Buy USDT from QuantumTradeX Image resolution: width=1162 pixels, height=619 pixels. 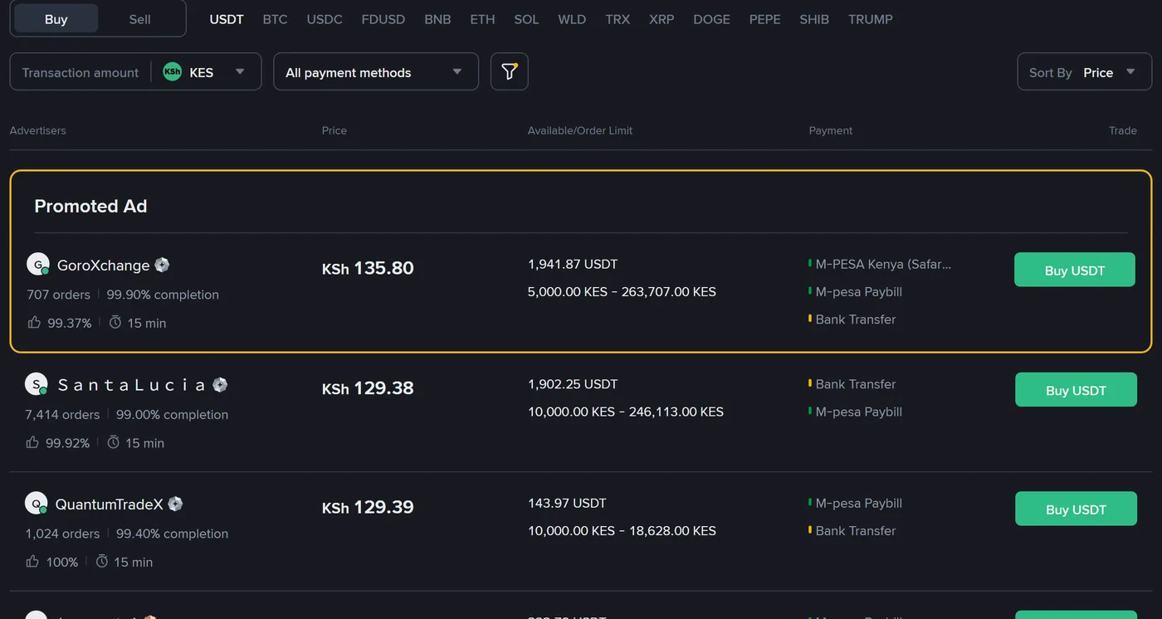(1076, 509)
